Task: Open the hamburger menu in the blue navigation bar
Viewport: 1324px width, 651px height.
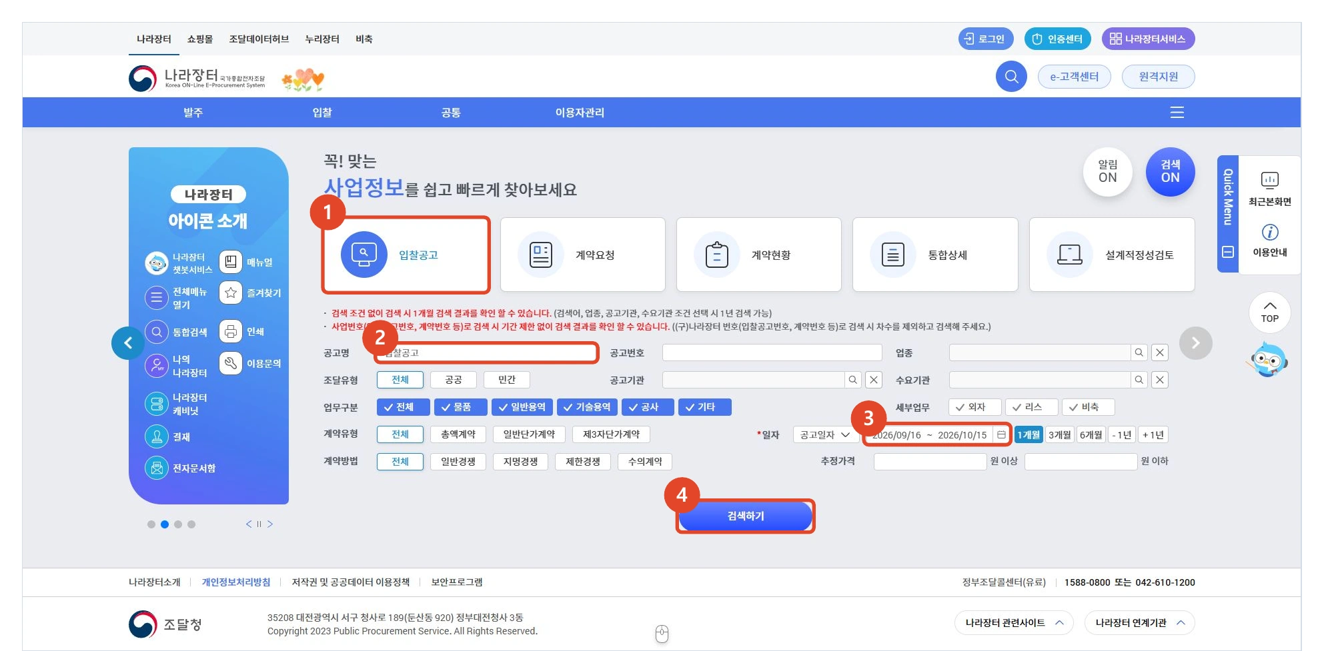Action: pyautogui.click(x=1177, y=113)
